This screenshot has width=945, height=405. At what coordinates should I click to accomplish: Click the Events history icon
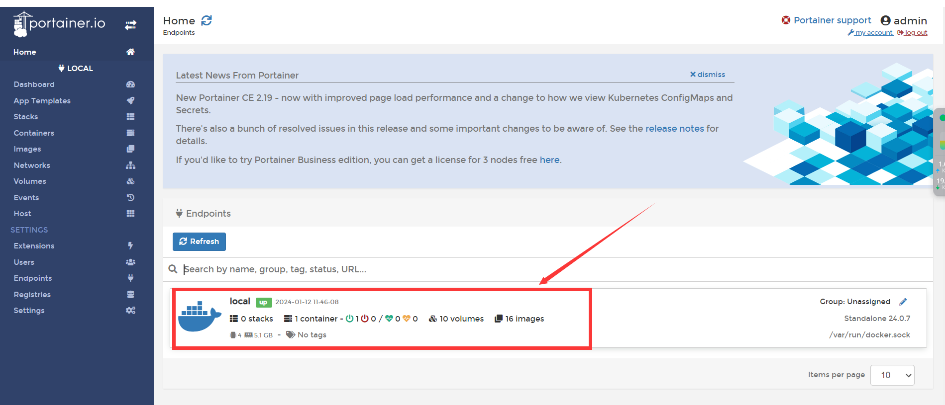point(130,197)
